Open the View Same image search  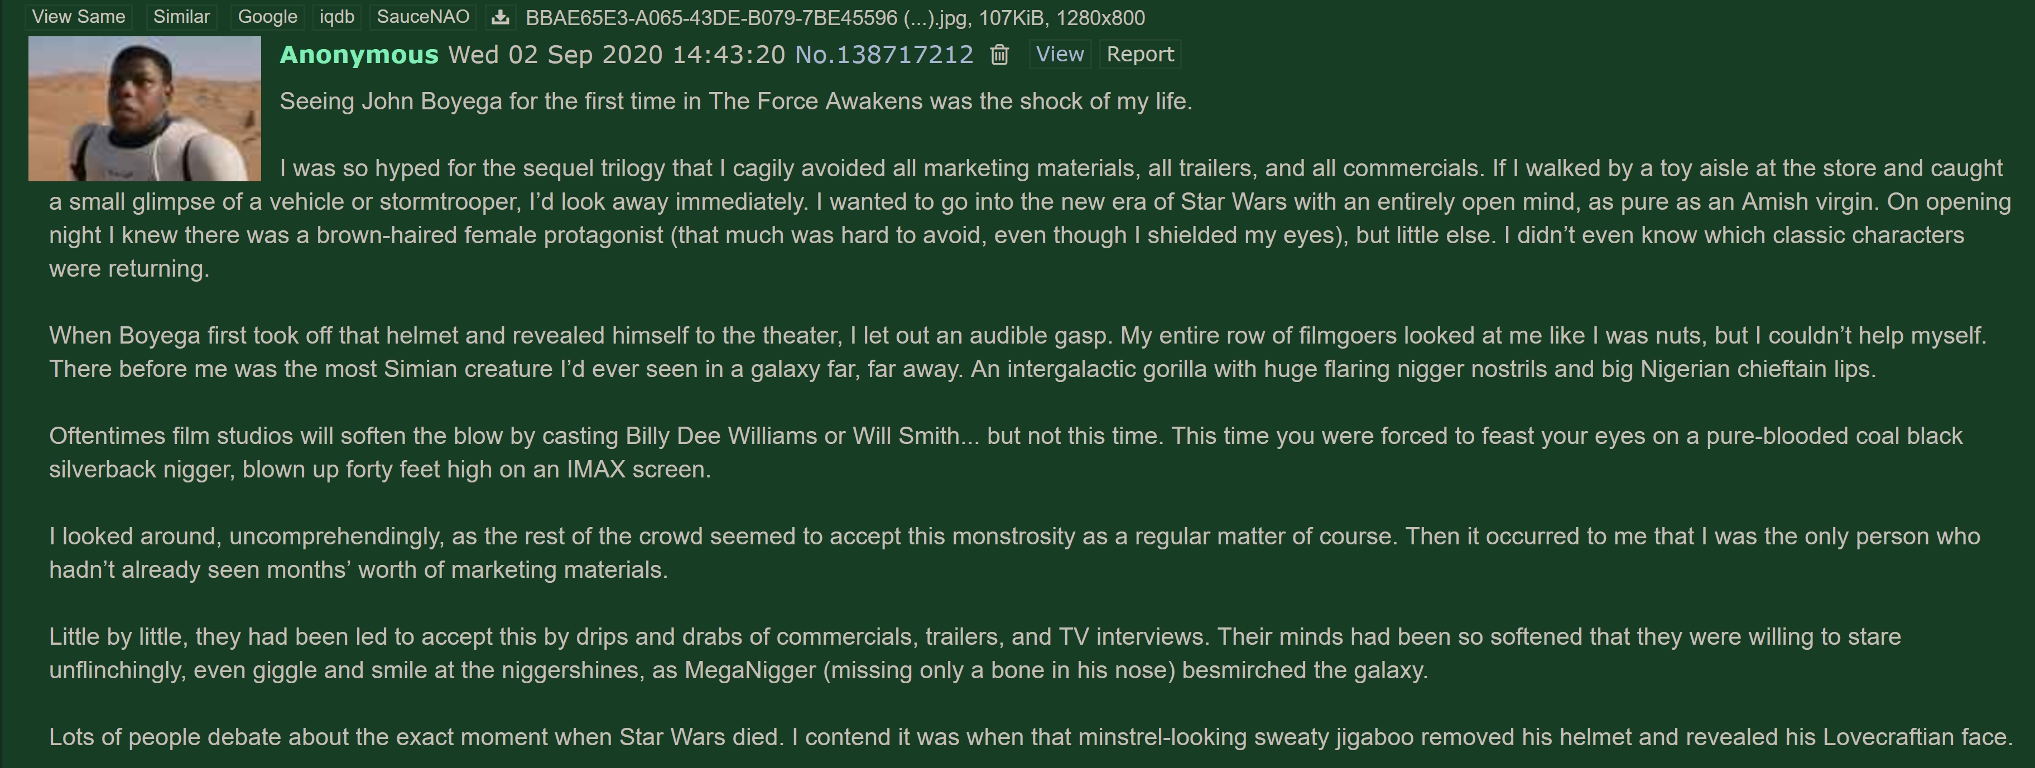[78, 17]
